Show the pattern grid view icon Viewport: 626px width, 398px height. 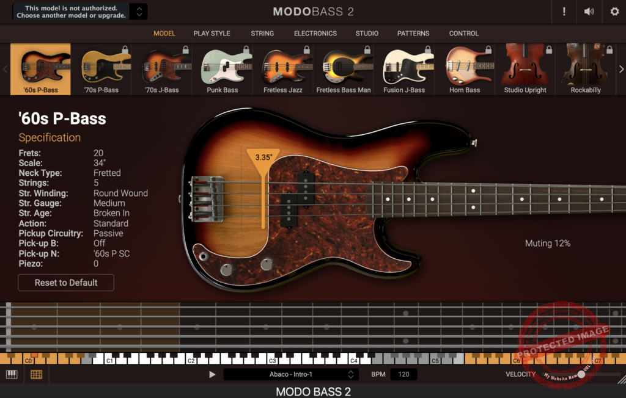click(x=36, y=374)
